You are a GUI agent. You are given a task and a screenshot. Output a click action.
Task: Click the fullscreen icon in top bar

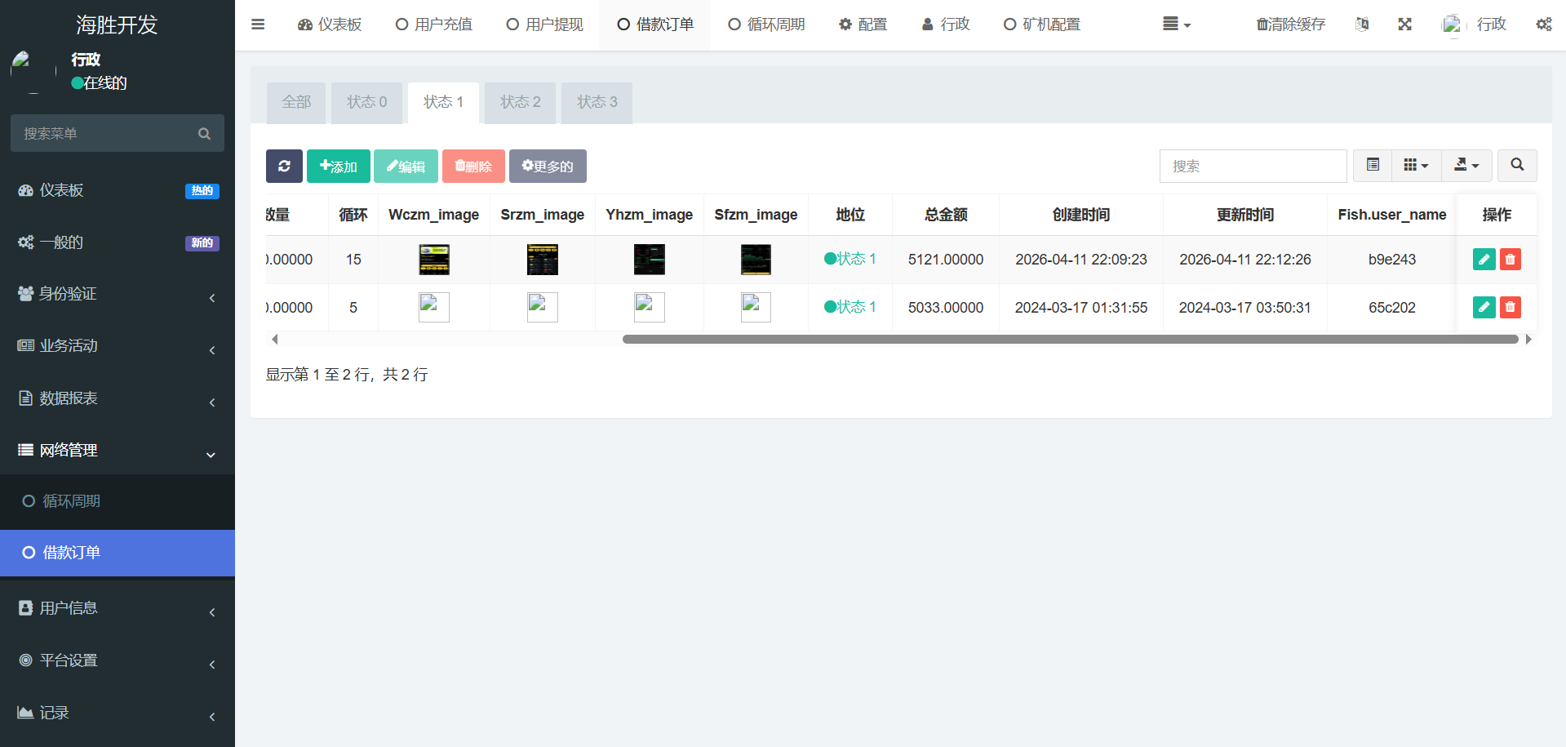[x=1404, y=24]
